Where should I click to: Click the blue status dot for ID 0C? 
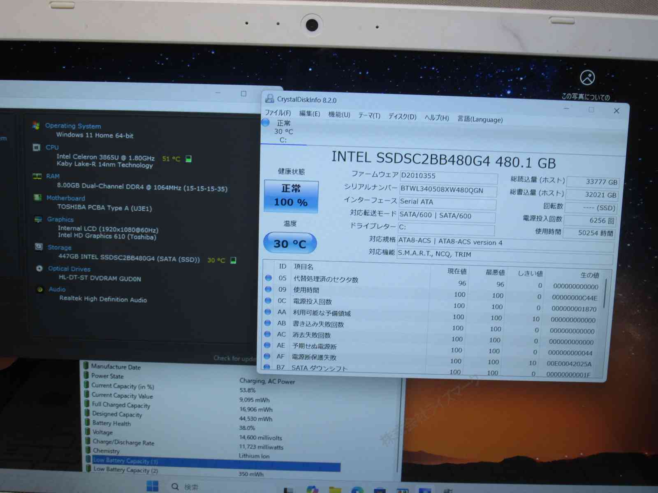click(268, 300)
